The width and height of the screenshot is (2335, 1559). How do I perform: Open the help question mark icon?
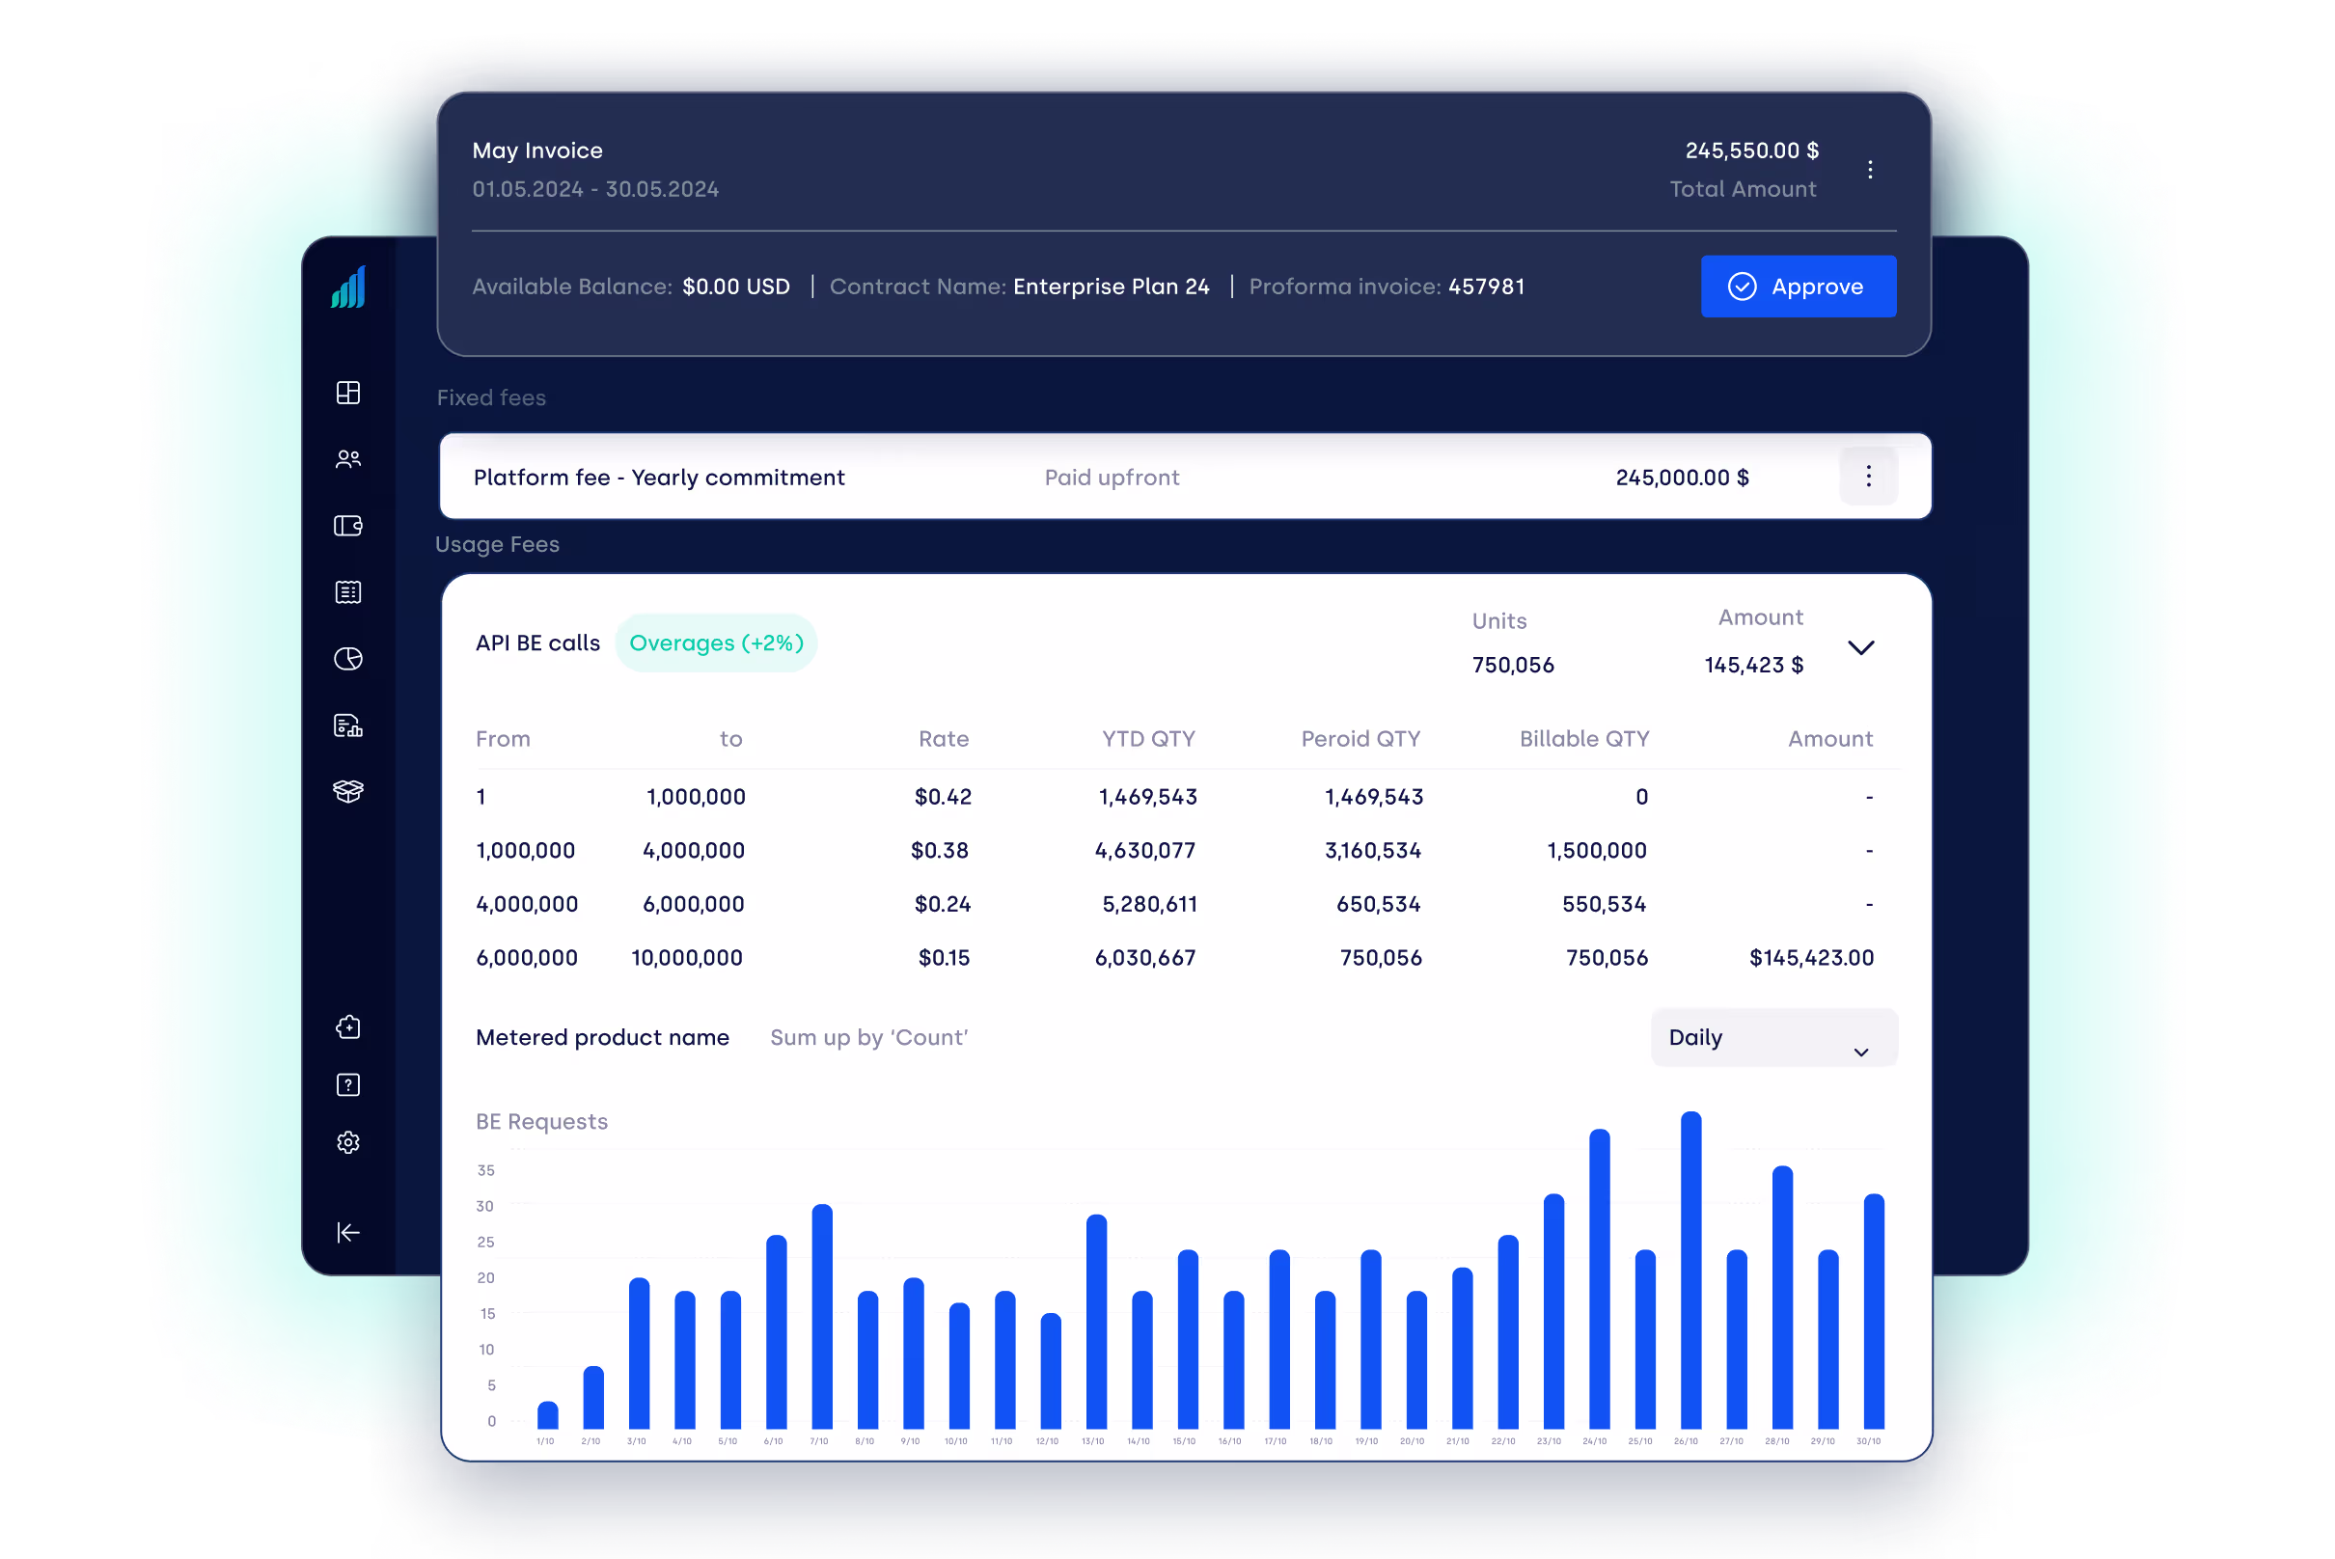pyautogui.click(x=348, y=1084)
